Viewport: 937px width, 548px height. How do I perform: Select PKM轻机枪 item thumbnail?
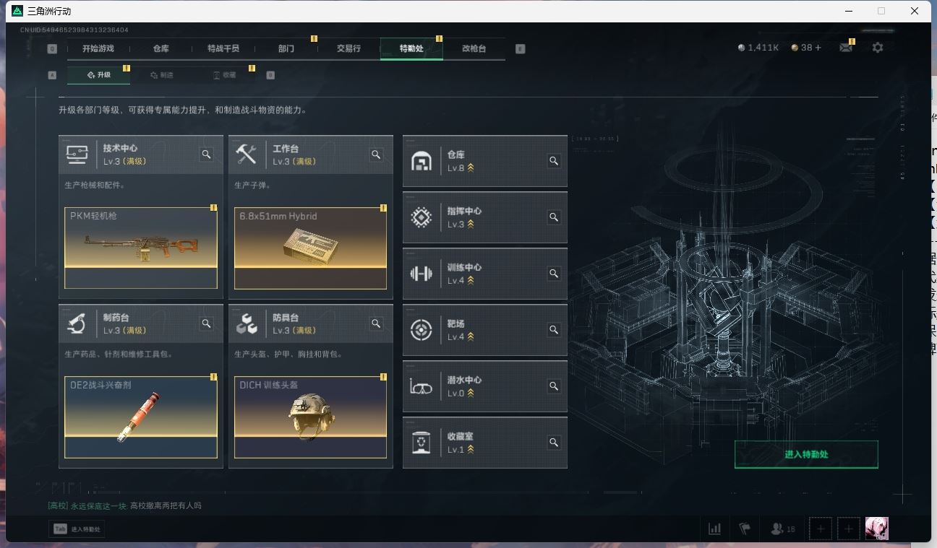point(141,248)
